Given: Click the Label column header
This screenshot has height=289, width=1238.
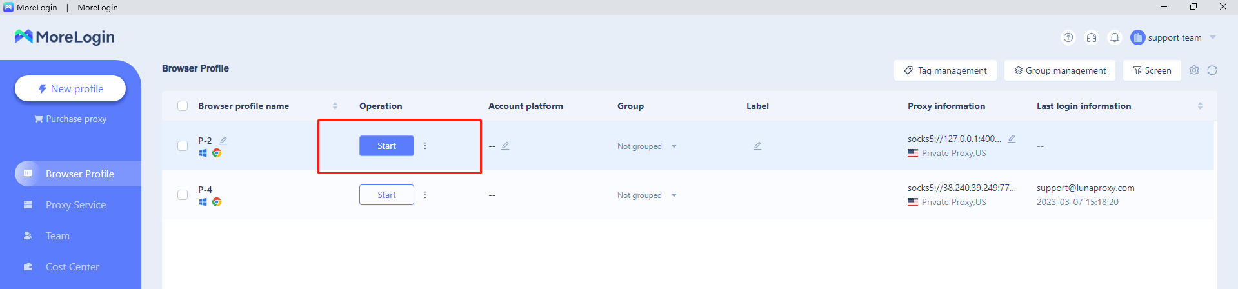Looking at the screenshot, I should point(757,106).
